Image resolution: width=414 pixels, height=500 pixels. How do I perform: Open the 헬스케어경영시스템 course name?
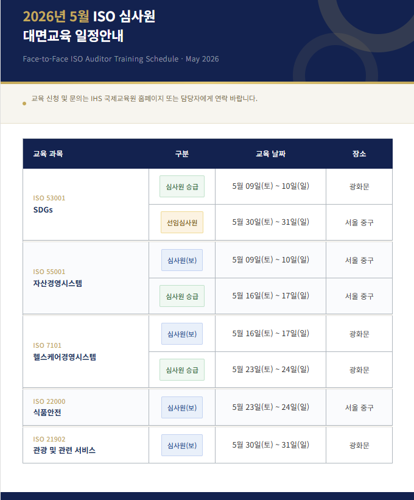(65, 357)
